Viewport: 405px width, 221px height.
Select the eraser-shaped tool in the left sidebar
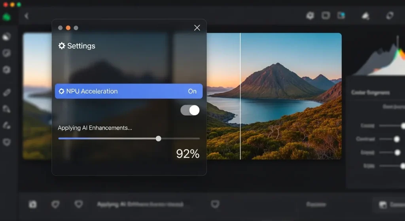[7, 92]
